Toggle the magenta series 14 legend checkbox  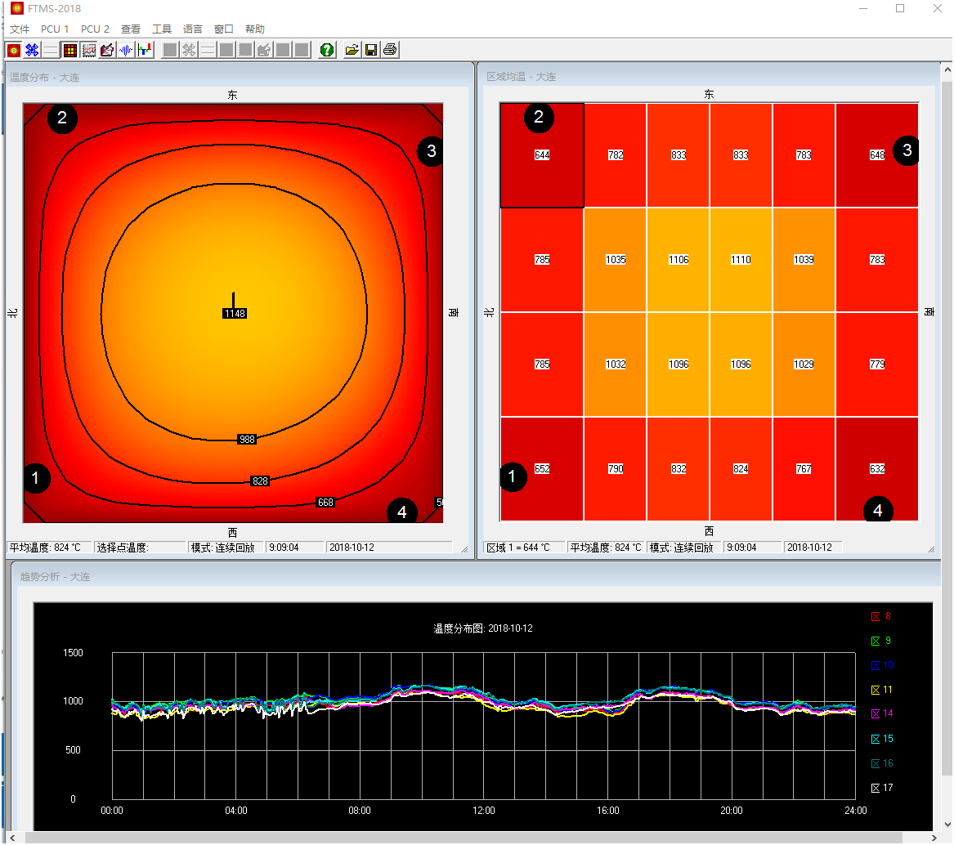pyautogui.click(x=876, y=714)
